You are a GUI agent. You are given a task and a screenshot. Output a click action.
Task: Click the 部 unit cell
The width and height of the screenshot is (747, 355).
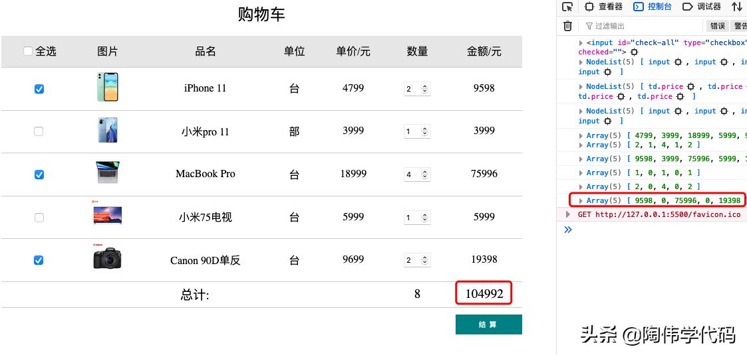click(295, 131)
